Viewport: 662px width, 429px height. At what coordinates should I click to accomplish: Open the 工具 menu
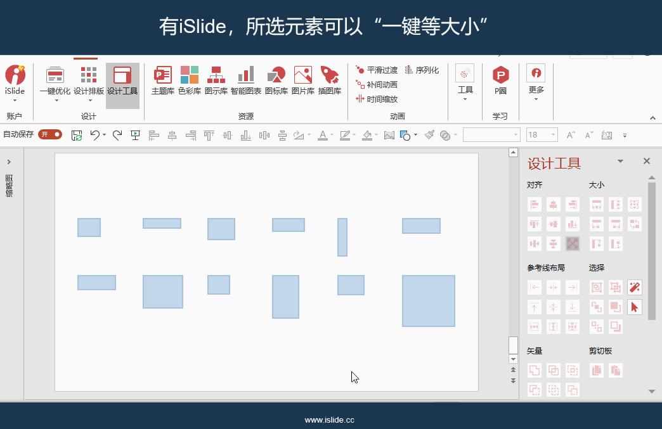(465, 83)
